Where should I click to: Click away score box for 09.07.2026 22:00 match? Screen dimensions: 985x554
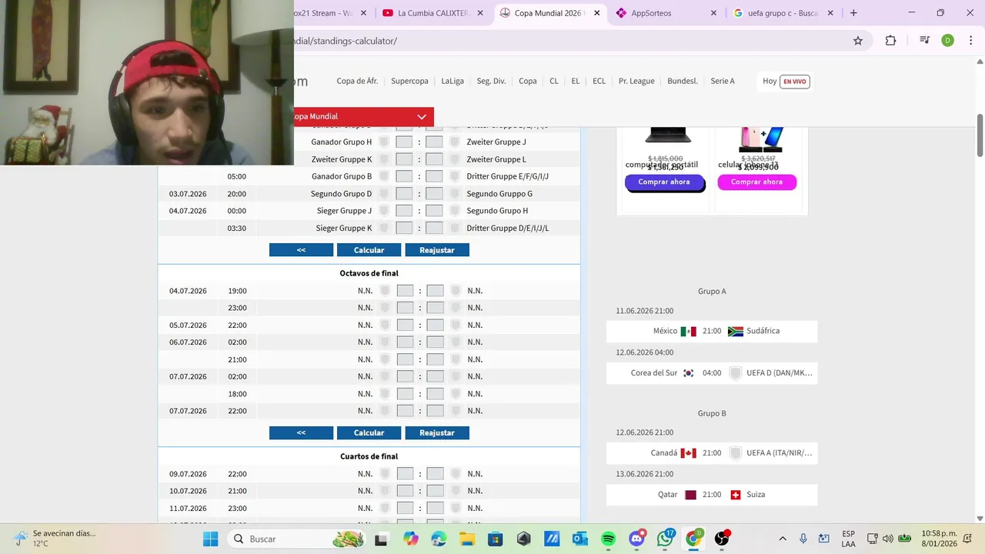(x=435, y=474)
